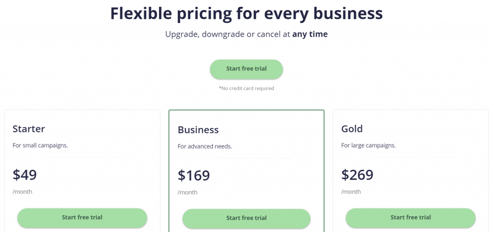Click the $269 price
This screenshot has height=232, width=492.
click(x=357, y=174)
